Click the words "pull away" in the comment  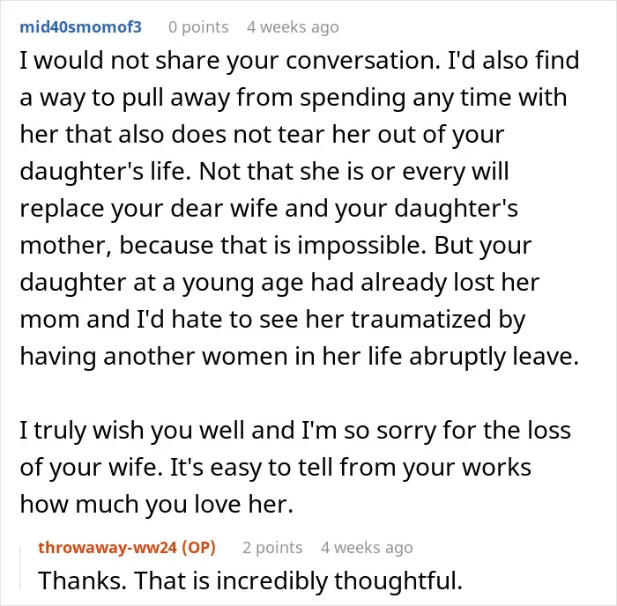tap(176, 98)
